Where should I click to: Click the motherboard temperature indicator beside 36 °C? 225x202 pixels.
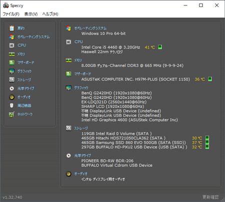[x=210, y=79]
